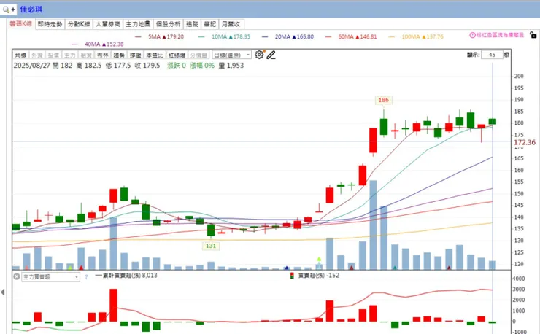Click the 40MA 152.38 legend entry
Viewport: 540px width, 334px height.
(x=98, y=44)
